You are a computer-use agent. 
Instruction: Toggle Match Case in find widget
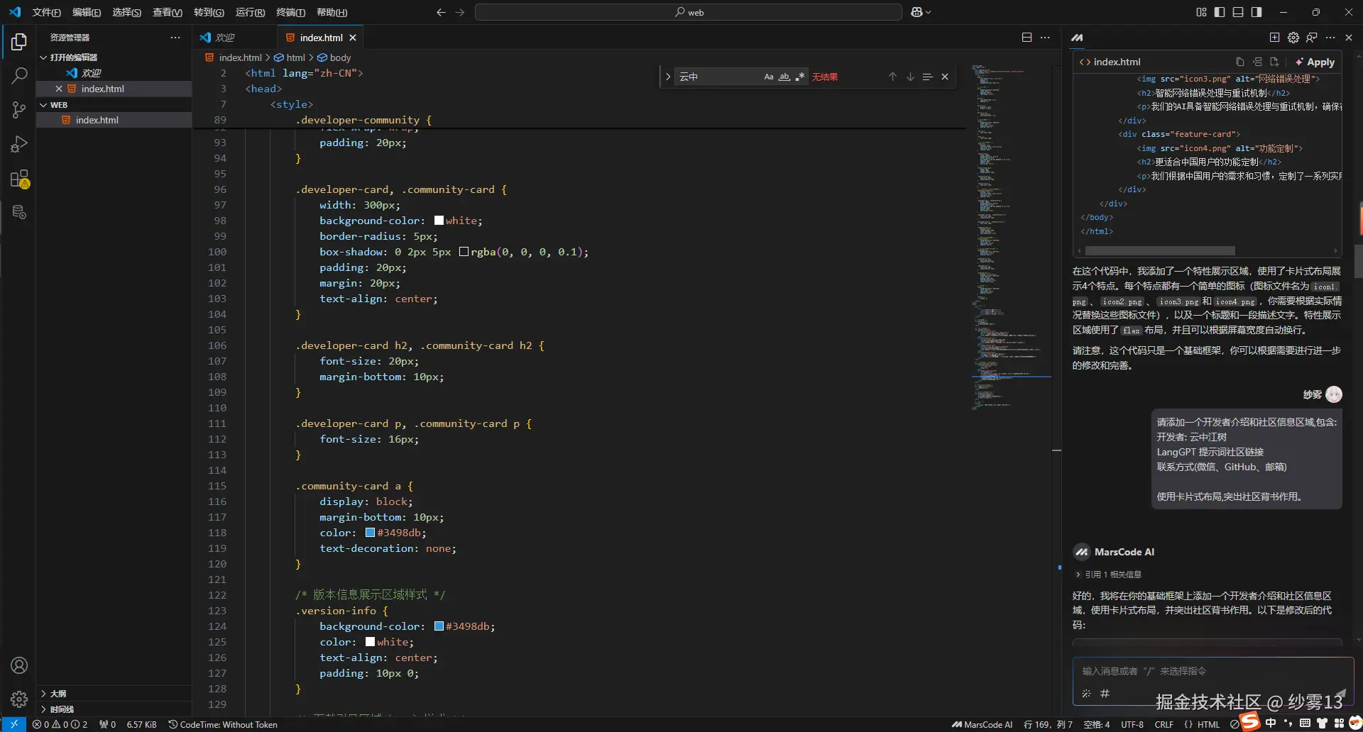pyautogui.click(x=769, y=77)
